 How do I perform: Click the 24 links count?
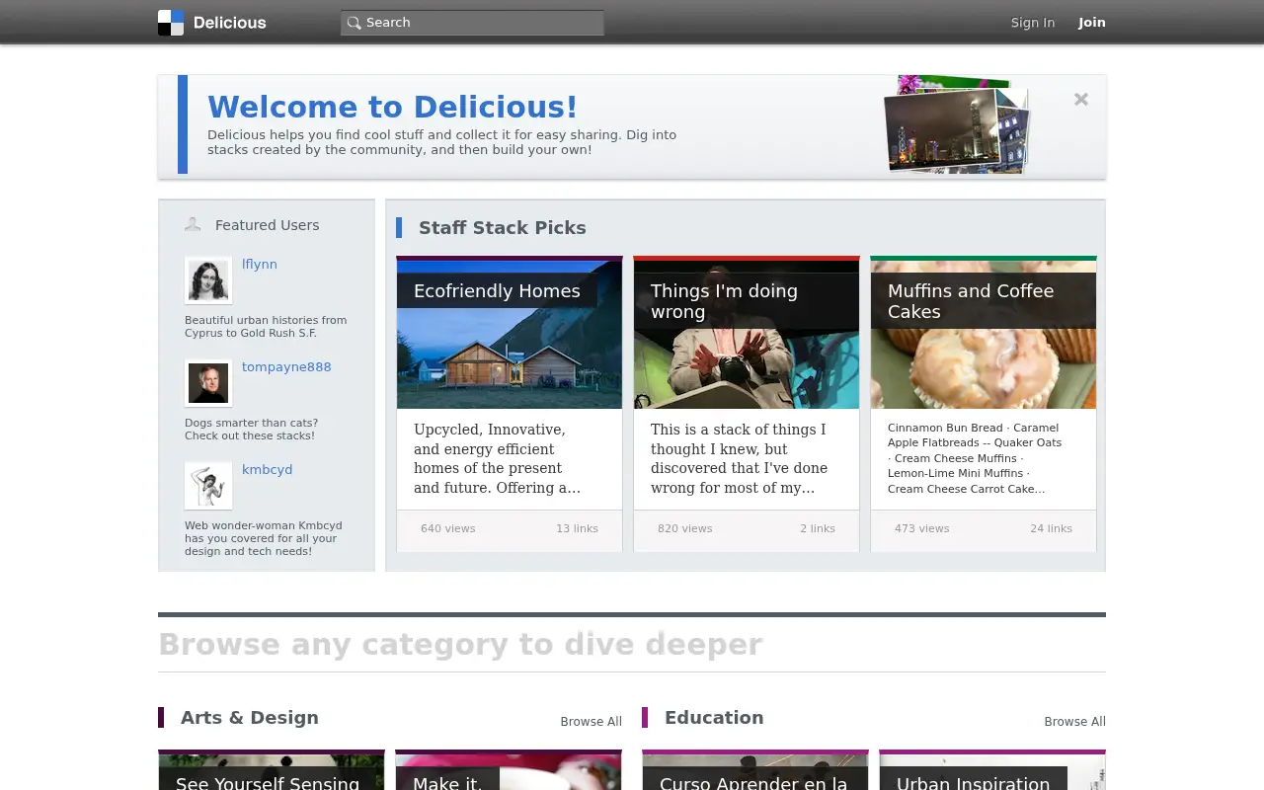click(1051, 528)
